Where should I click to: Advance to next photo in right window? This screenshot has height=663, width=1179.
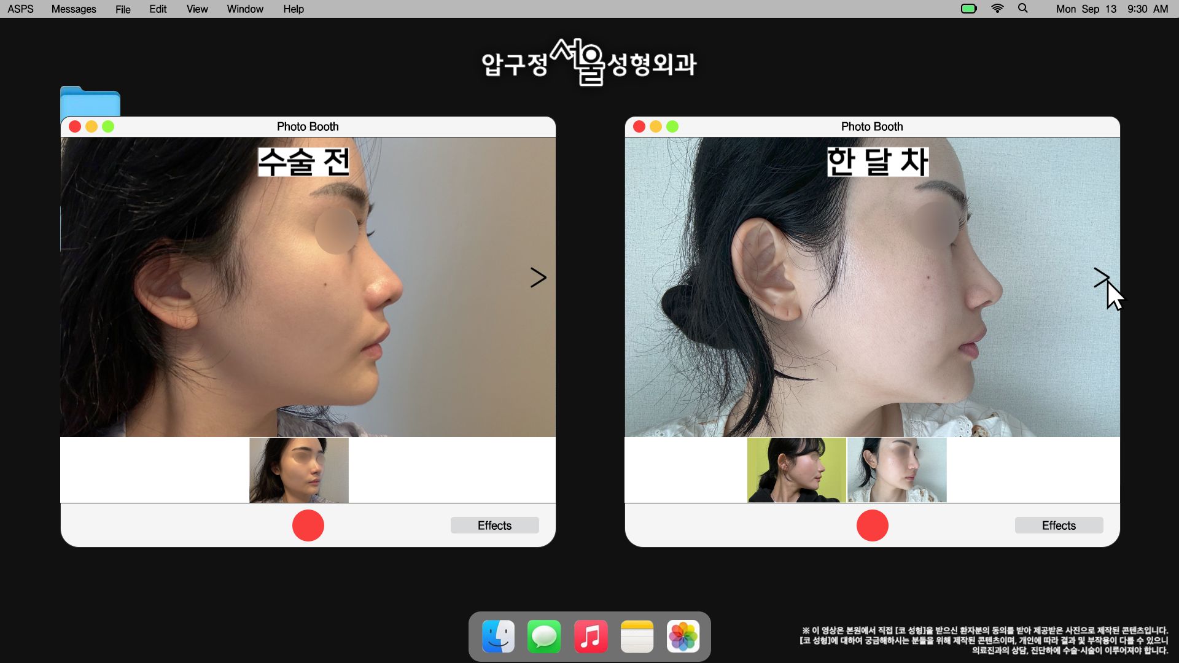pyautogui.click(x=1101, y=277)
